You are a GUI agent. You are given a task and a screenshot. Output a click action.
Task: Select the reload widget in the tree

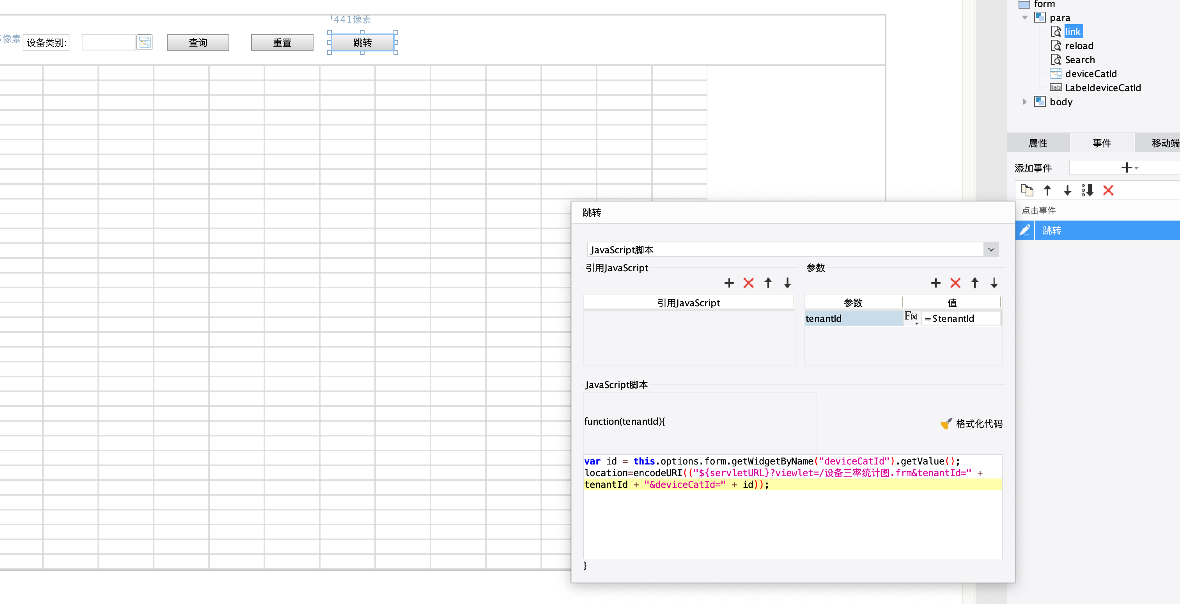pyautogui.click(x=1079, y=46)
